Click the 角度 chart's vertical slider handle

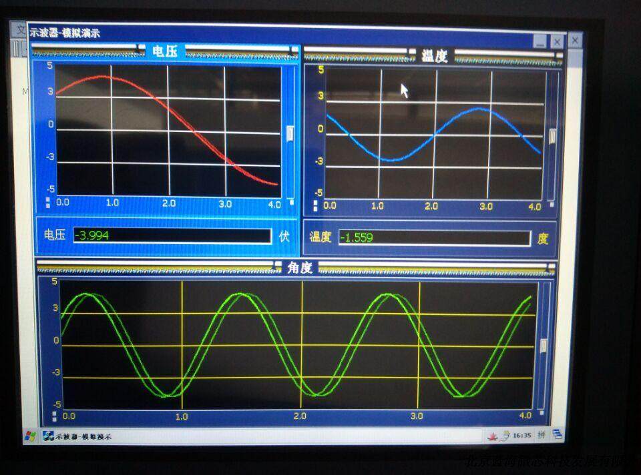pos(544,346)
